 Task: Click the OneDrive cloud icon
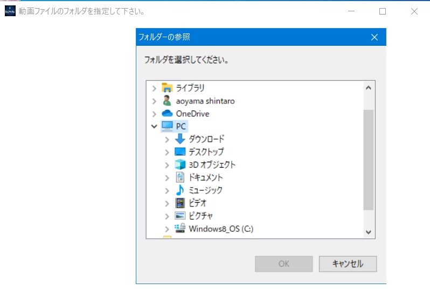coord(167,114)
